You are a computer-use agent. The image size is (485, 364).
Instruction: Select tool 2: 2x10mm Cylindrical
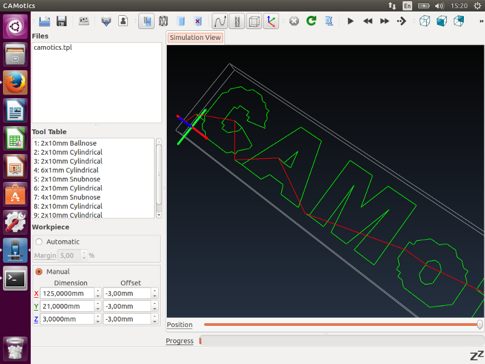pyautogui.click(x=68, y=152)
